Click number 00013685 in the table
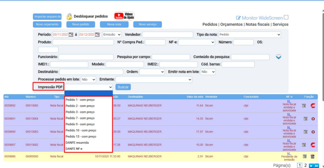Viewport: 324px width, 168px height. tap(32, 106)
